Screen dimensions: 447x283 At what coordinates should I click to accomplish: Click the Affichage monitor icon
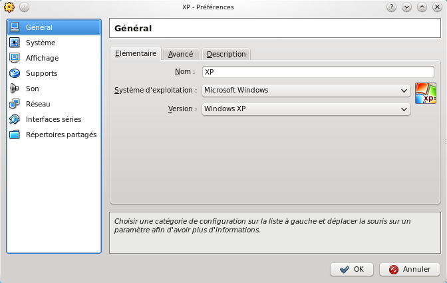(x=15, y=58)
